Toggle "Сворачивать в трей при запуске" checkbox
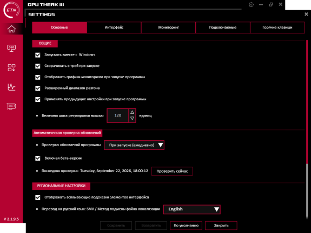 pyautogui.click(x=38, y=66)
